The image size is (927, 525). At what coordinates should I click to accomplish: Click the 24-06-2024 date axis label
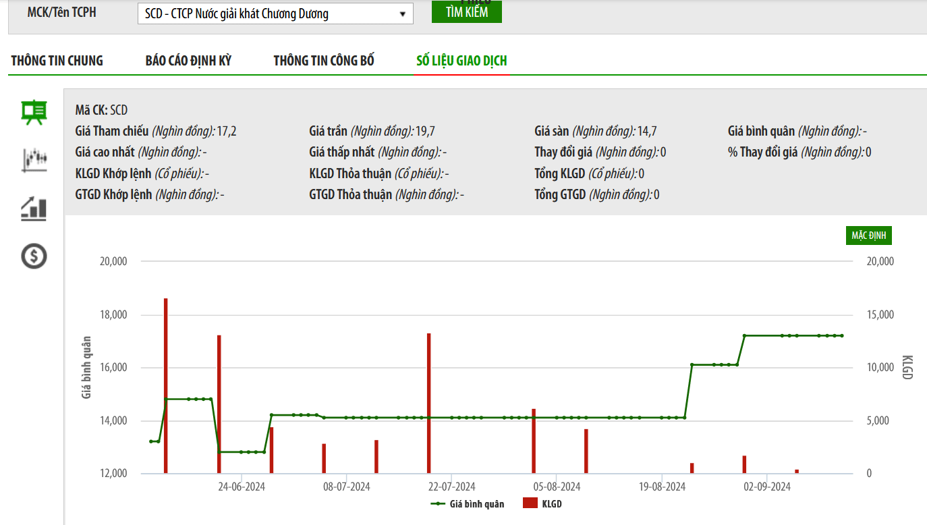242,487
